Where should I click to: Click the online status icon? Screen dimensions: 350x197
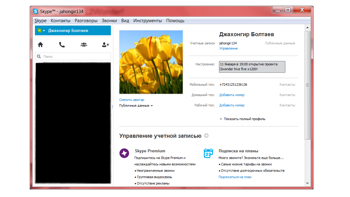[x=39, y=31]
